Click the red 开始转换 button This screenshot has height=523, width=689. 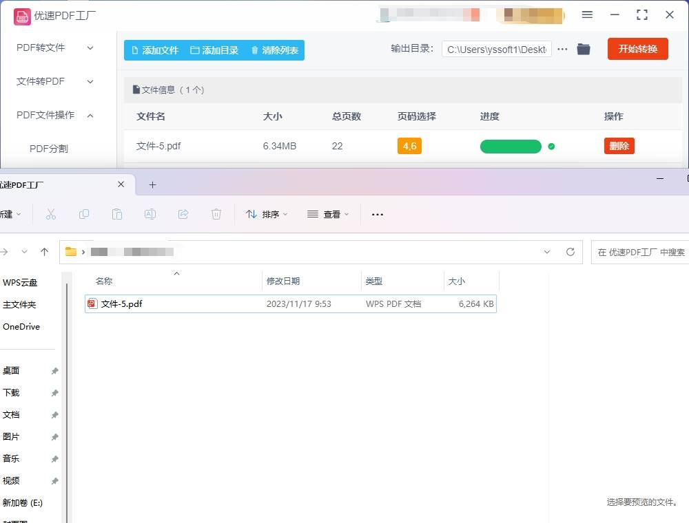[x=637, y=49]
